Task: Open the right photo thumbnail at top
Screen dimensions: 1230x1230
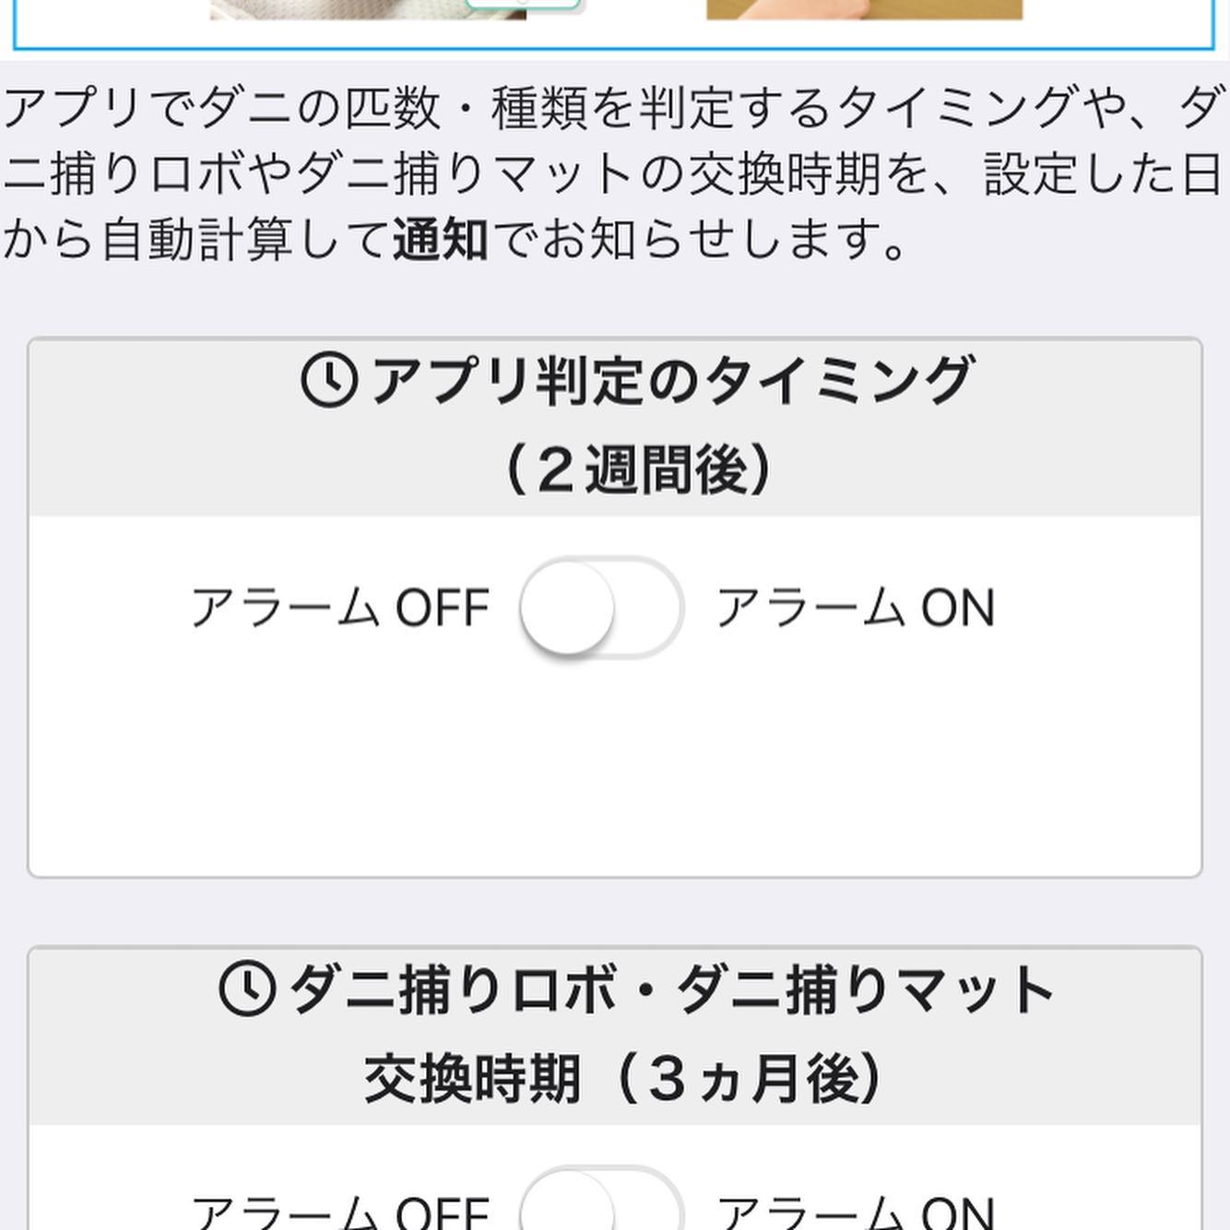Action: 864,9
